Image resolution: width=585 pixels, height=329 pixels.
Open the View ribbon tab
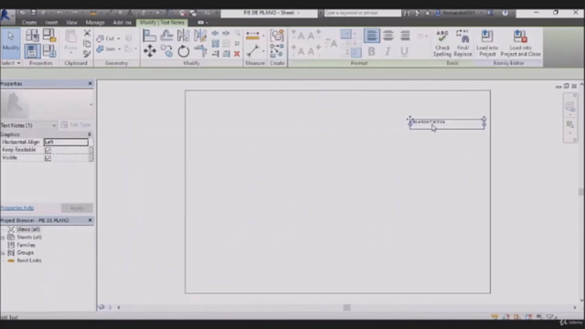click(x=71, y=22)
